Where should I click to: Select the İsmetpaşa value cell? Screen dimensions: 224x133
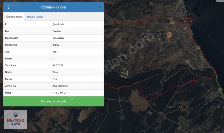point(77,38)
